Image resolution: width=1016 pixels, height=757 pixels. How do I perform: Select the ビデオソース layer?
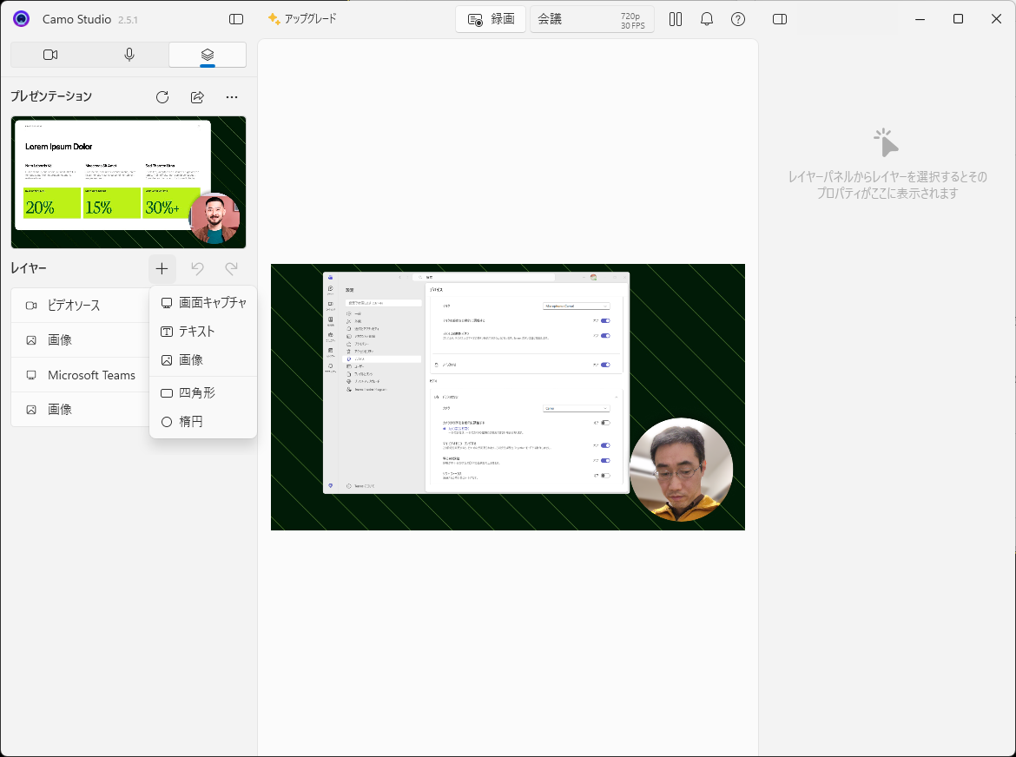pos(81,305)
